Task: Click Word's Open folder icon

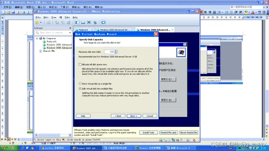Action: [x=8, y=12]
